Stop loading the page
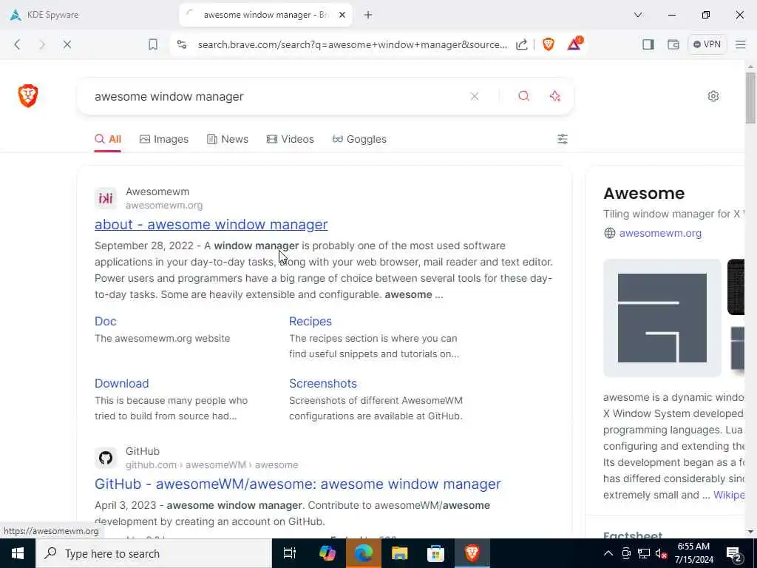The height and width of the screenshot is (568, 757). coord(67,44)
